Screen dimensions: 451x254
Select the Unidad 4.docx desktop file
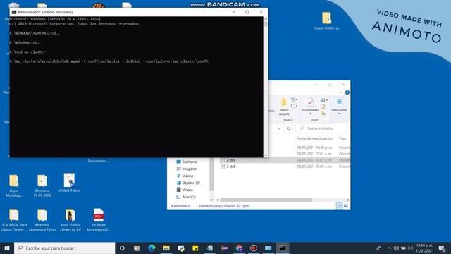(x=69, y=183)
